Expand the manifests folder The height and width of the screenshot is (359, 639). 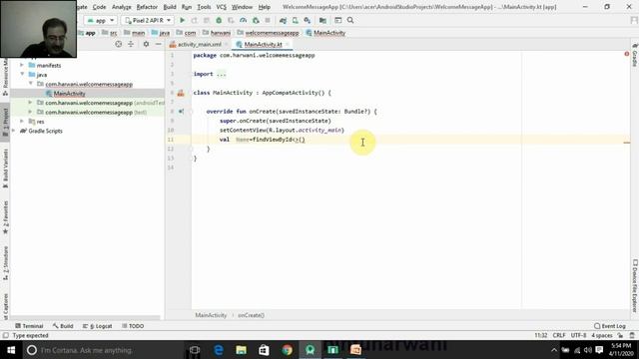coord(22,65)
